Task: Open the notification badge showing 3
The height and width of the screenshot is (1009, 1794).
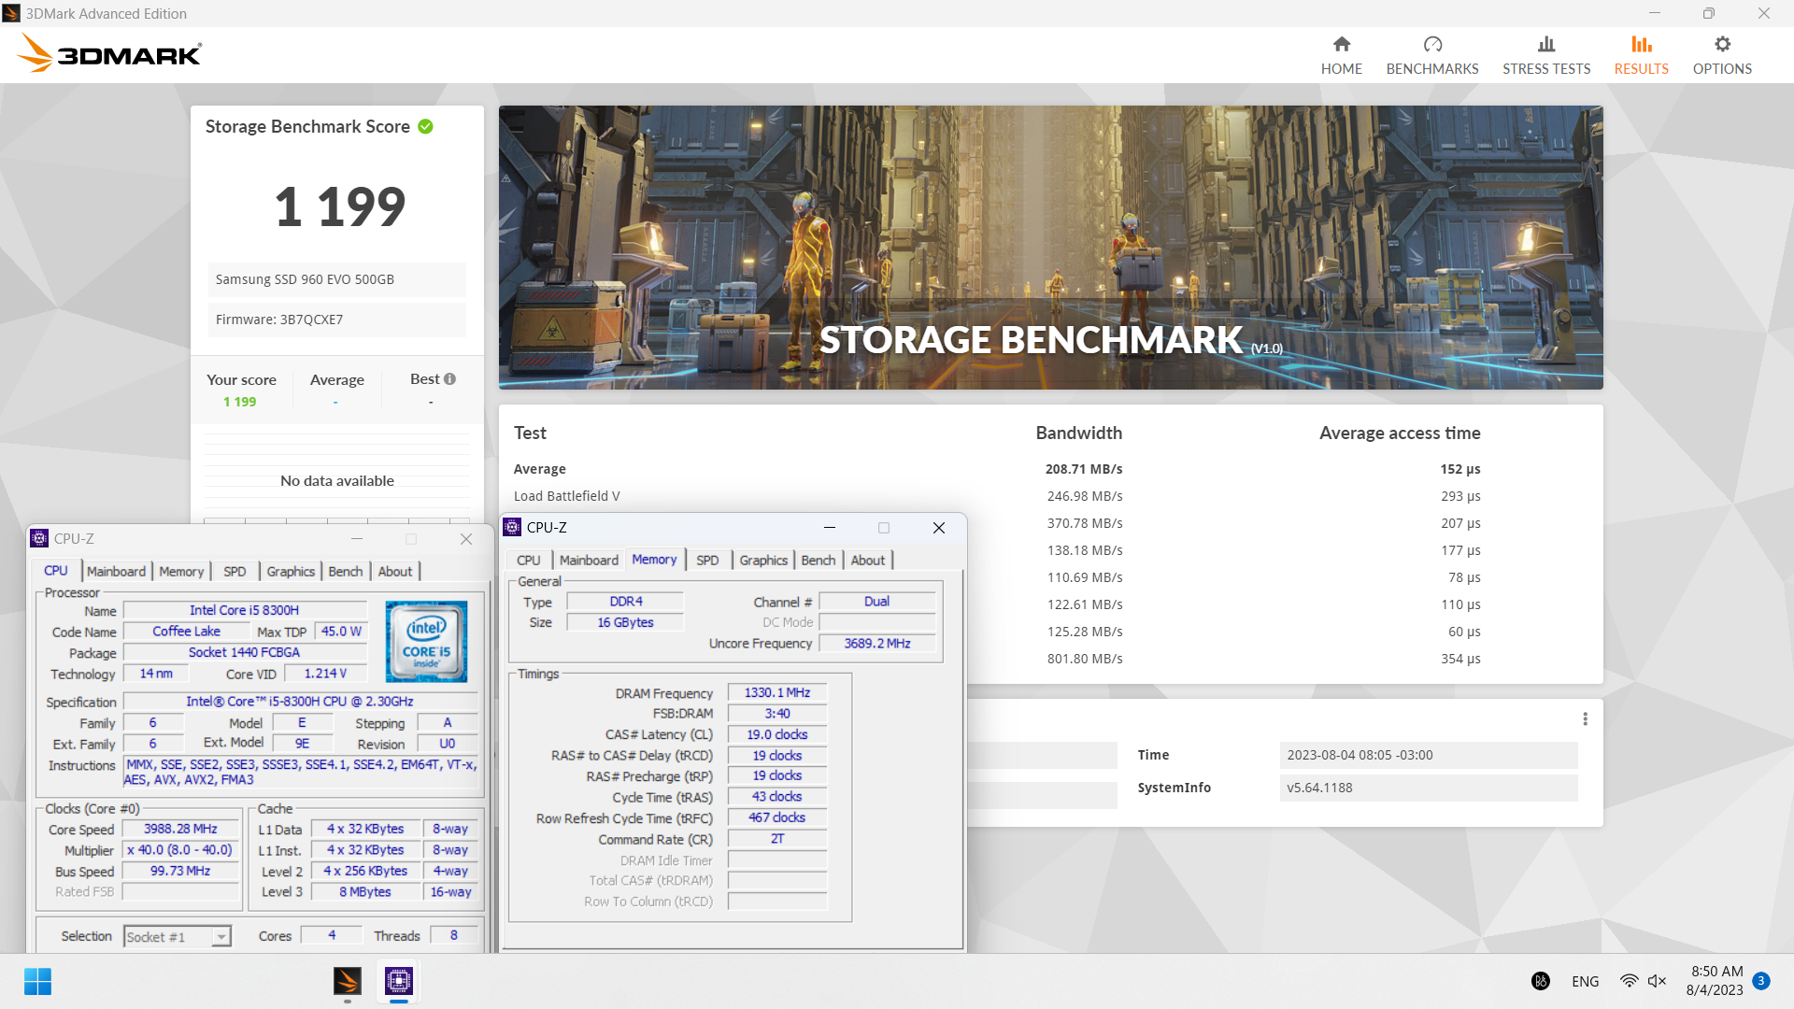Action: pos(1760,981)
